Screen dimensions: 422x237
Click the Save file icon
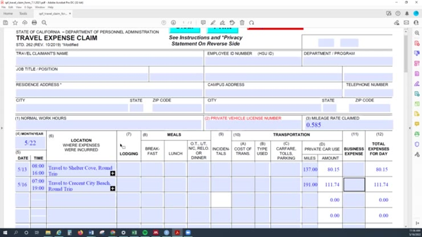tap(5, 23)
